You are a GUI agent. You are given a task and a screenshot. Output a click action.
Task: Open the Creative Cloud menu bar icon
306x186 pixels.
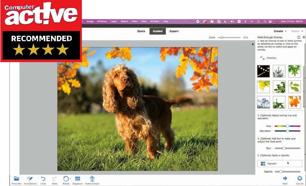point(205,22)
